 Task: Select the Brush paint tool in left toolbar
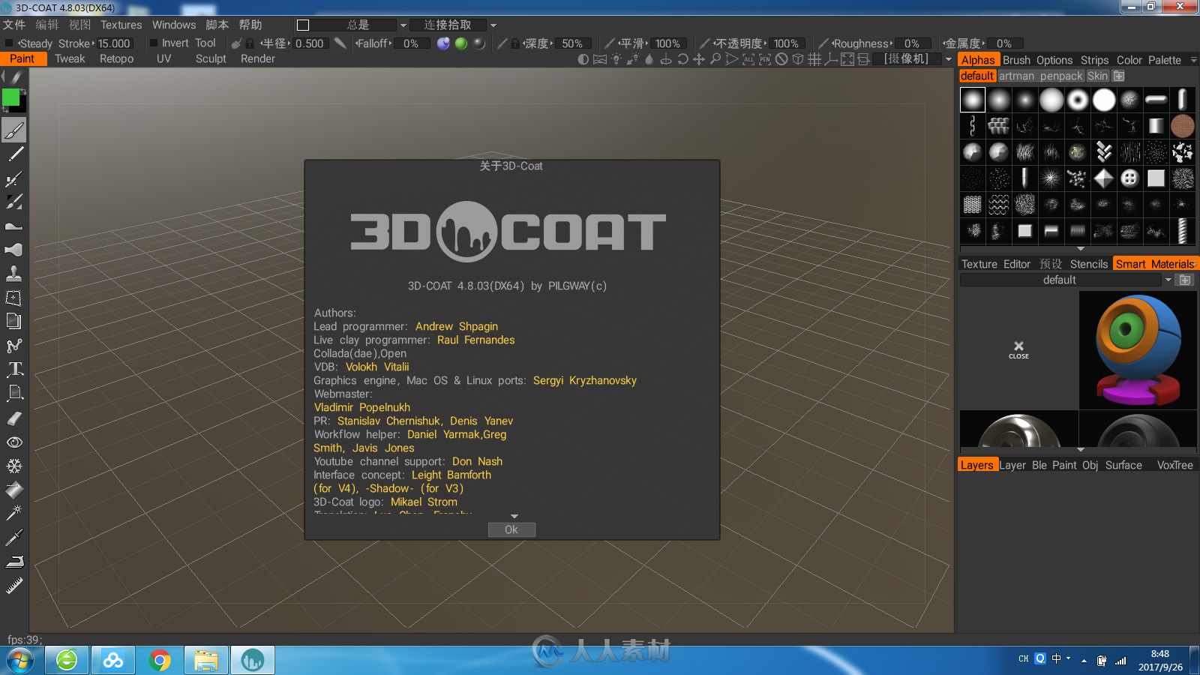14,130
